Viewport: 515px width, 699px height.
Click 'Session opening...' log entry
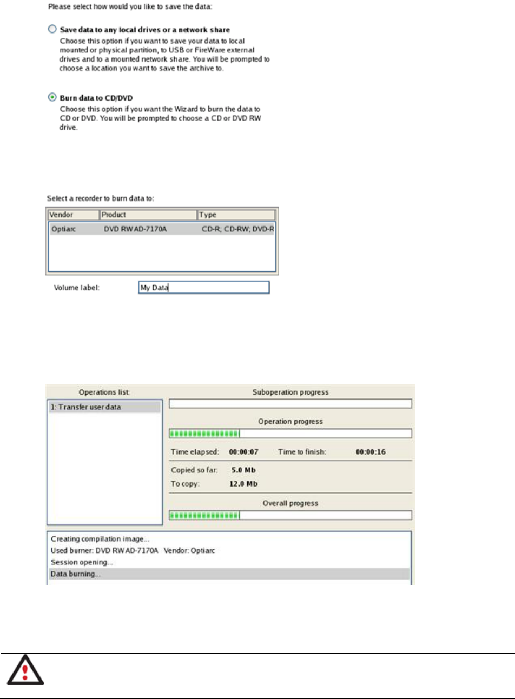pos(82,562)
